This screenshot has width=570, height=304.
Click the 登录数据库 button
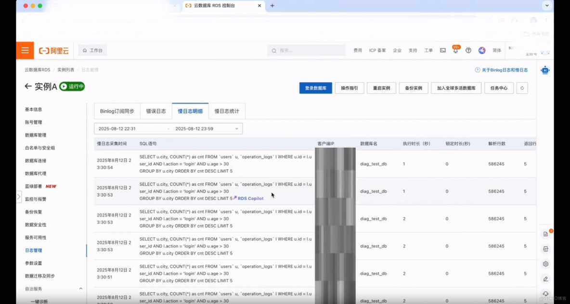point(315,88)
